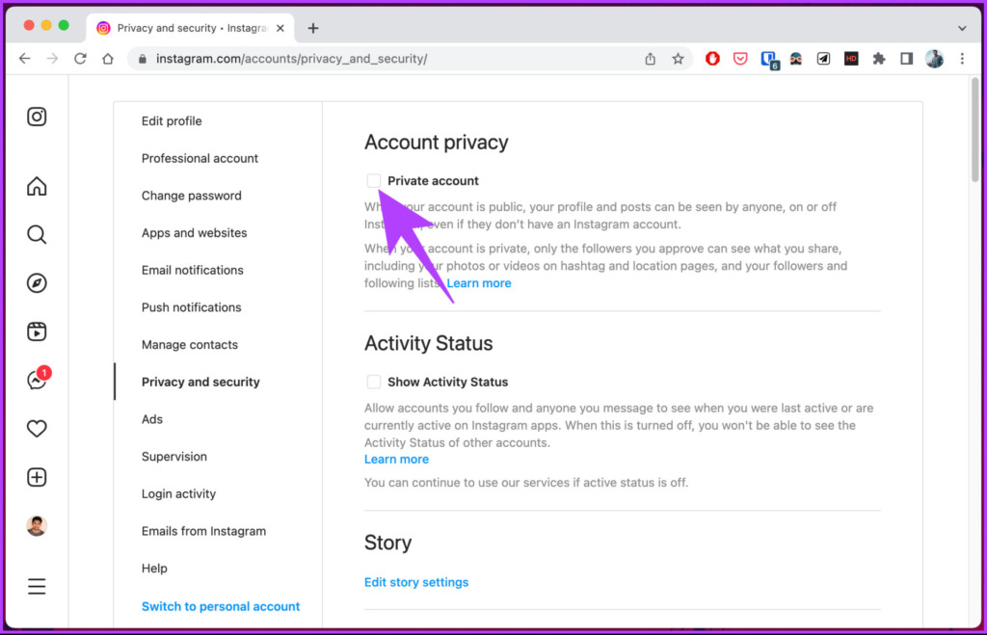
Task: Expand the tab search chevron near window edge
Action: (961, 28)
